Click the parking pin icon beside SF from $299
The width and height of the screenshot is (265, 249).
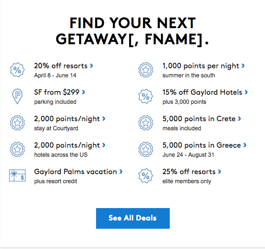[x=17, y=96]
